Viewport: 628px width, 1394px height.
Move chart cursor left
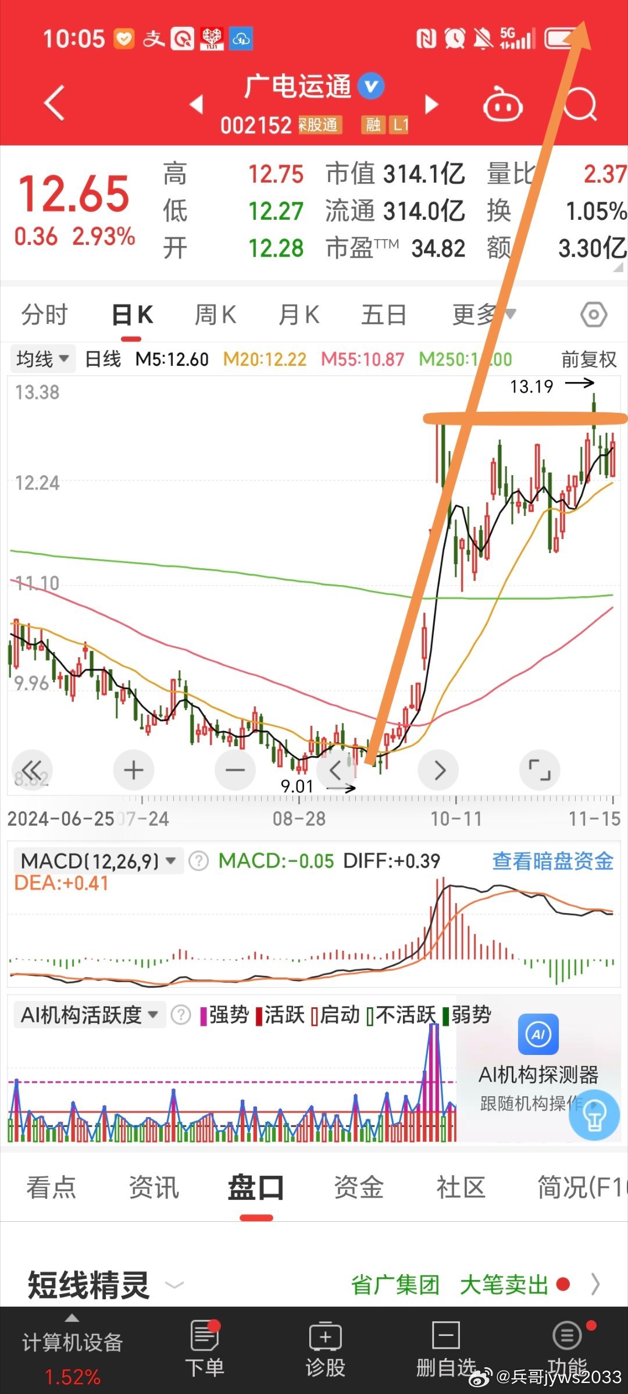(336, 770)
